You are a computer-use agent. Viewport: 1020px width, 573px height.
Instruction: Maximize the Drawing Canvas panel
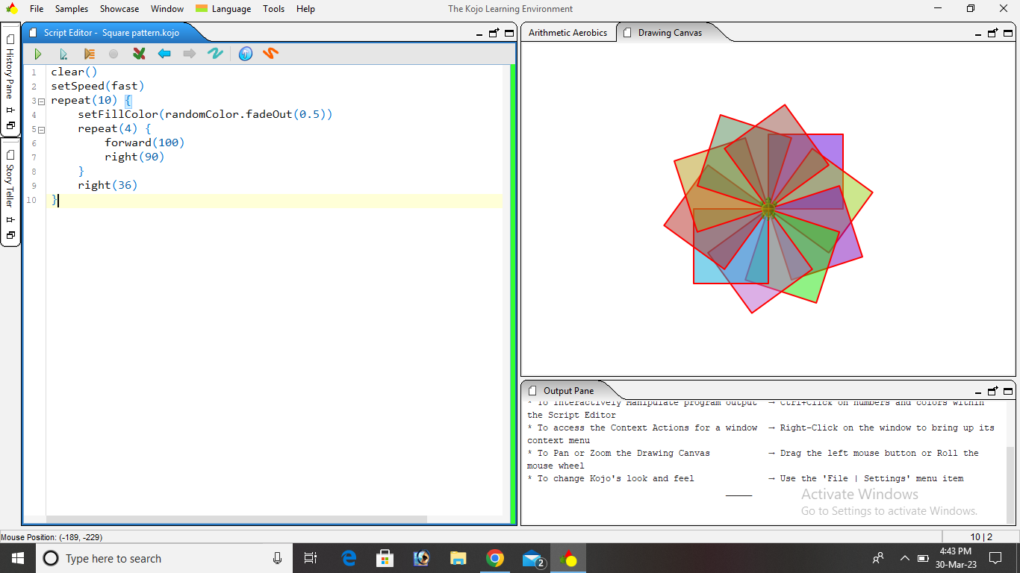[1008, 33]
